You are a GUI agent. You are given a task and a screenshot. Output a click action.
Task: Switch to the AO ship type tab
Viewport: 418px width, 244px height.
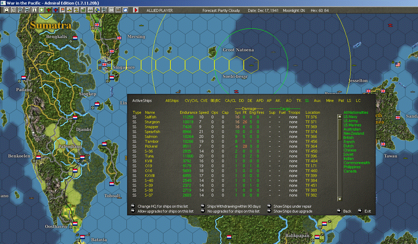(x=288, y=101)
